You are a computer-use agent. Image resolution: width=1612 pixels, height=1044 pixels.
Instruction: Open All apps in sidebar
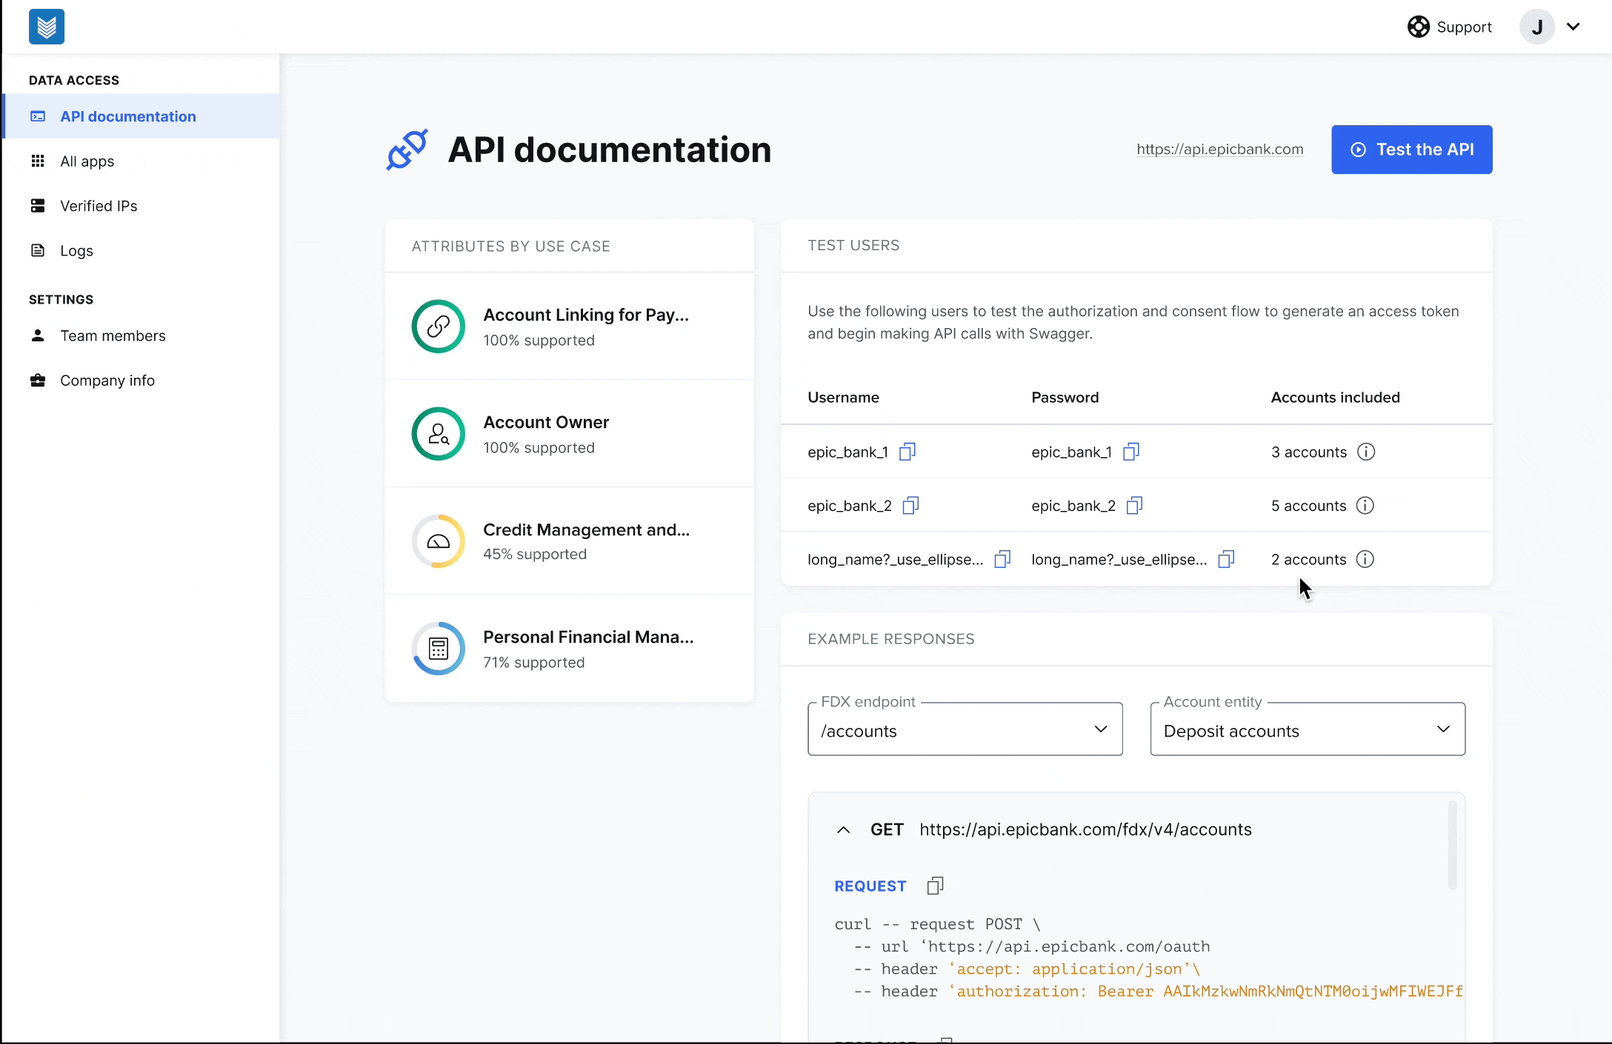(x=87, y=161)
